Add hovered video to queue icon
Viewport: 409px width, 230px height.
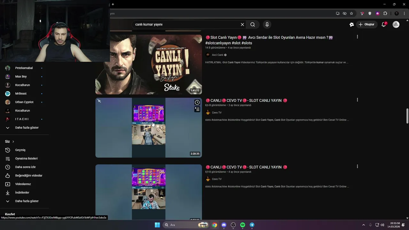pos(197,109)
